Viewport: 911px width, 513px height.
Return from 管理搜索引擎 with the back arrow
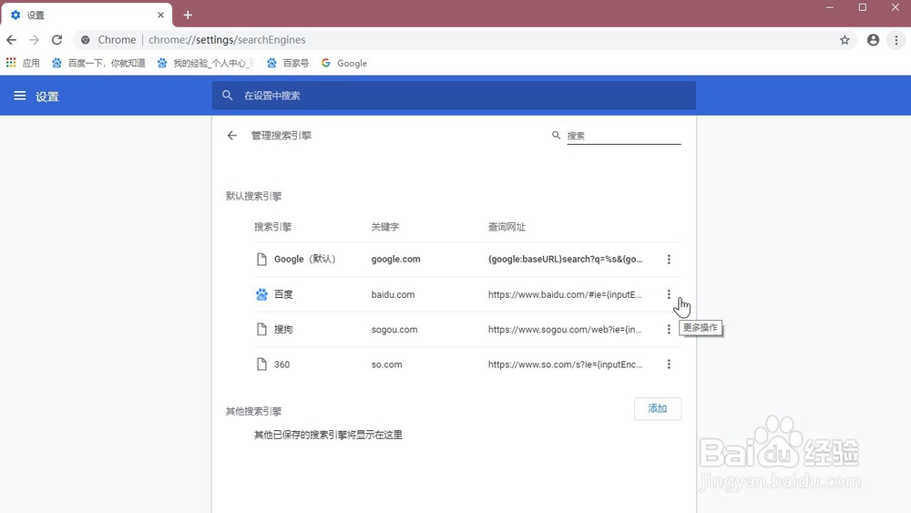coord(231,136)
